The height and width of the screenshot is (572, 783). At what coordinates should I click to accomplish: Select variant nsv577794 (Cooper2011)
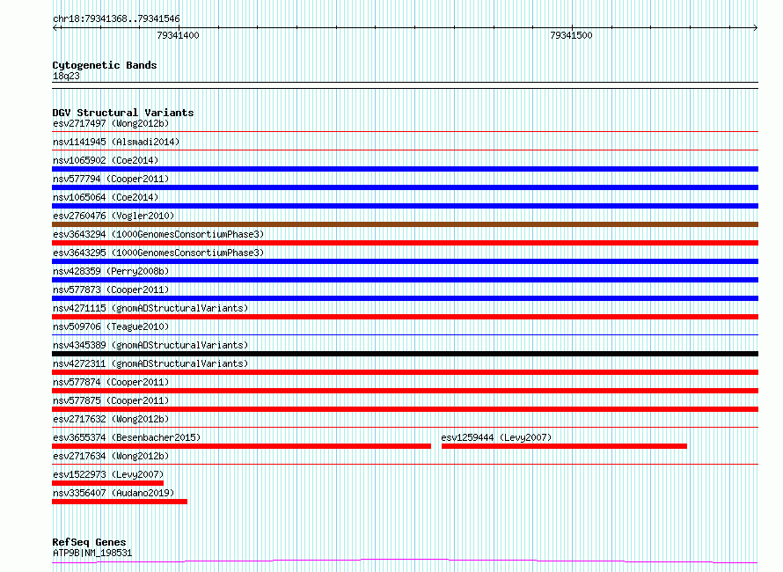point(111,179)
